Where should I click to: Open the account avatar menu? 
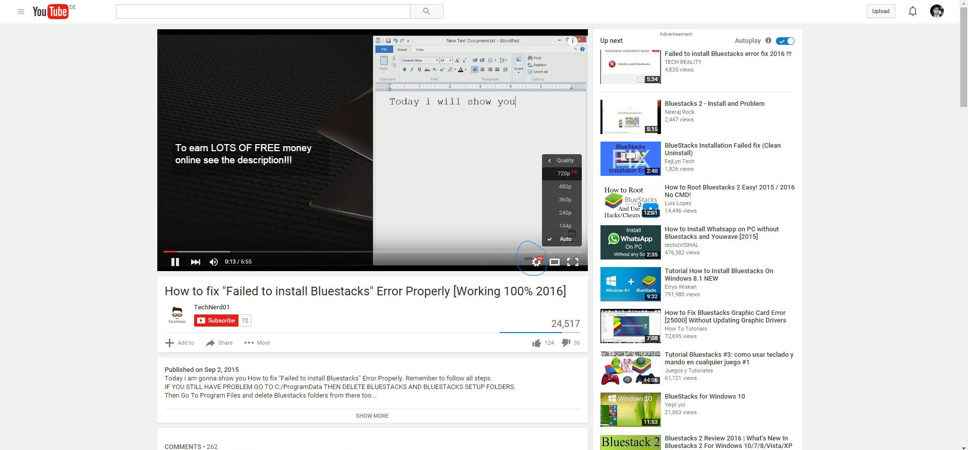(x=937, y=11)
